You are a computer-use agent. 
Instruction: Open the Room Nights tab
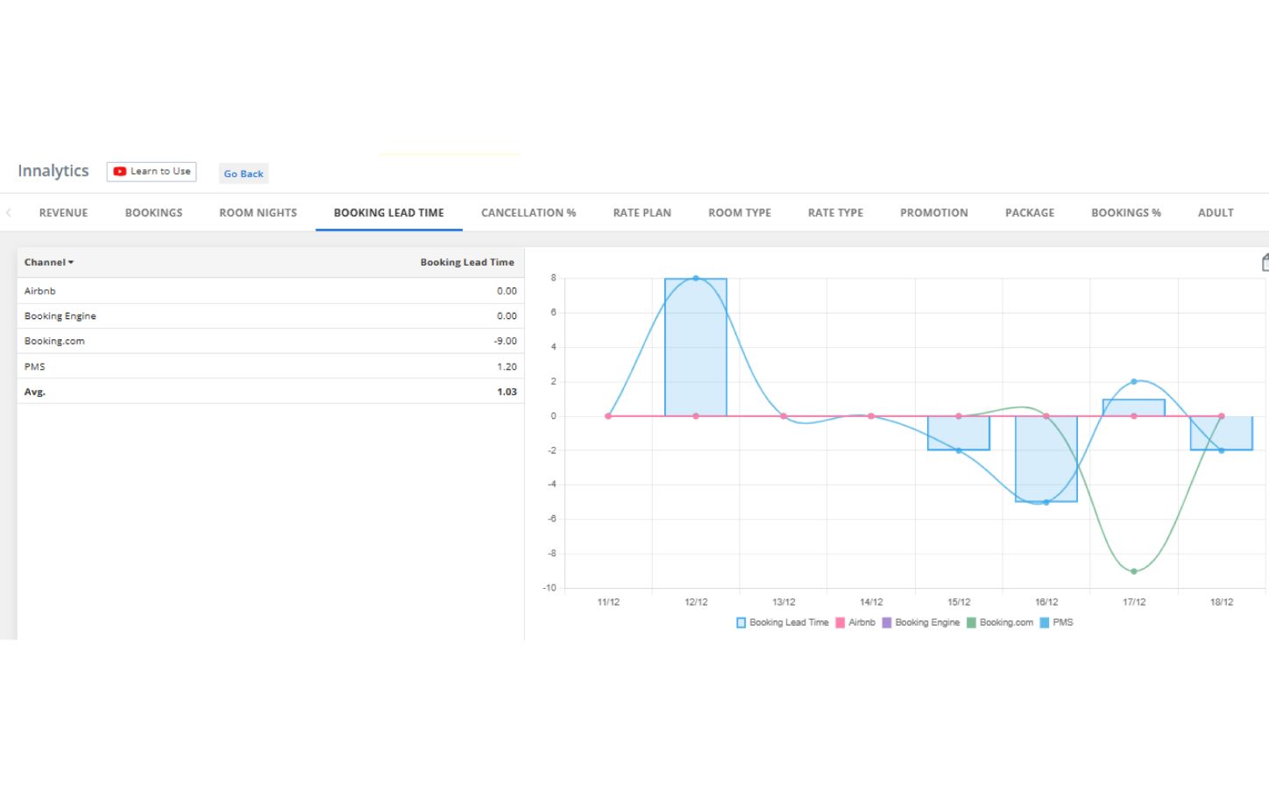[258, 213]
